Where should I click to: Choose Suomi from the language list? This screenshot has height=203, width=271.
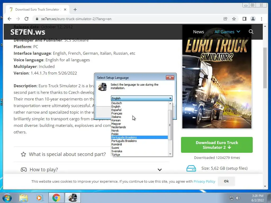pyautogui.click(x=139, y=148)
